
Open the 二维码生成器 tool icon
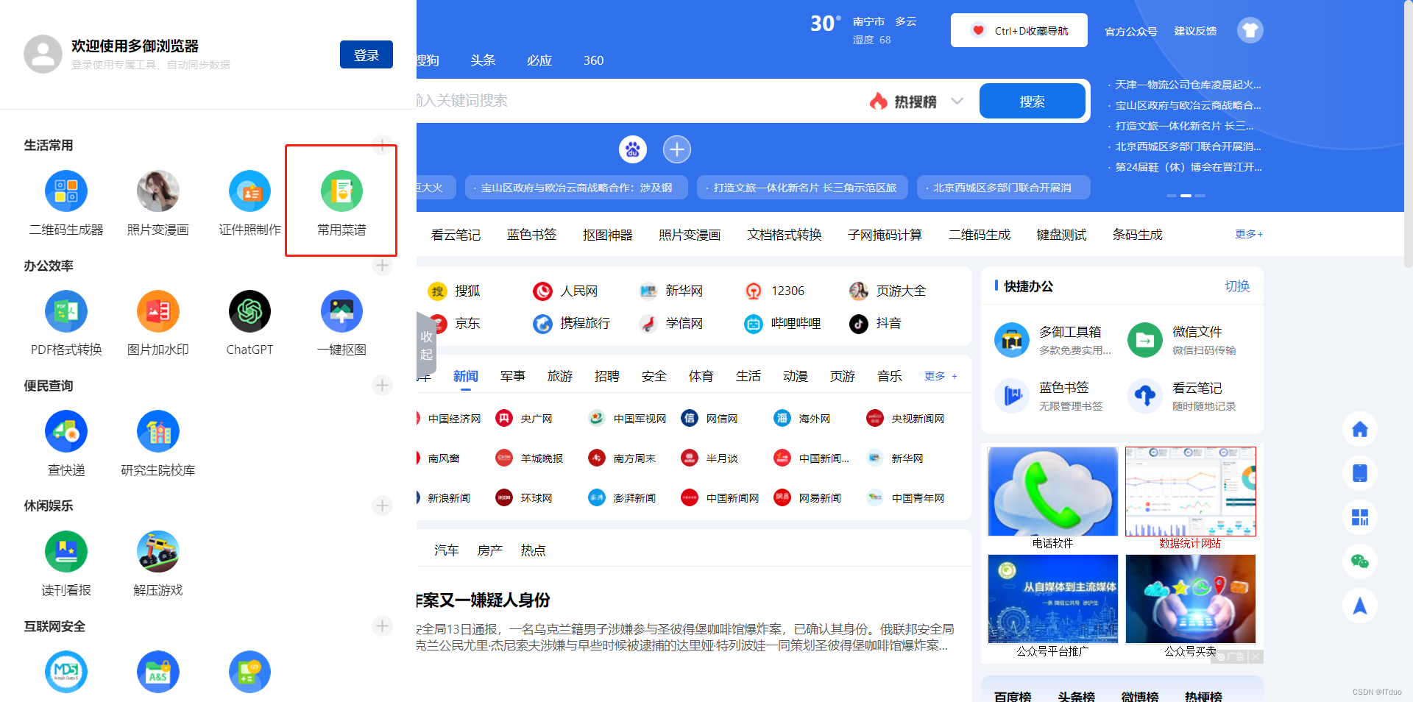(x=66, y=191)
